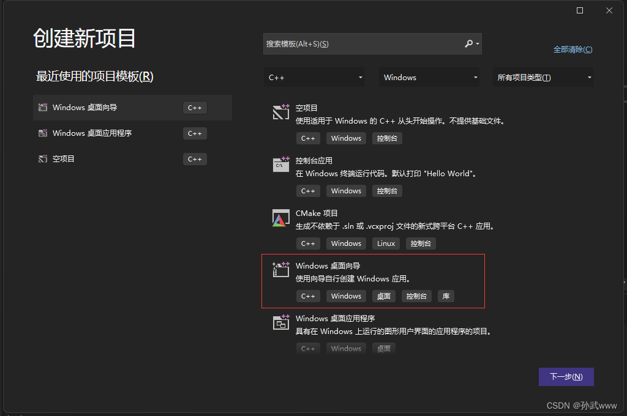627x416 pixels.
Task: Click the 控制台 tag under Windows 桌面向导
Action: [x=416, y=296]
